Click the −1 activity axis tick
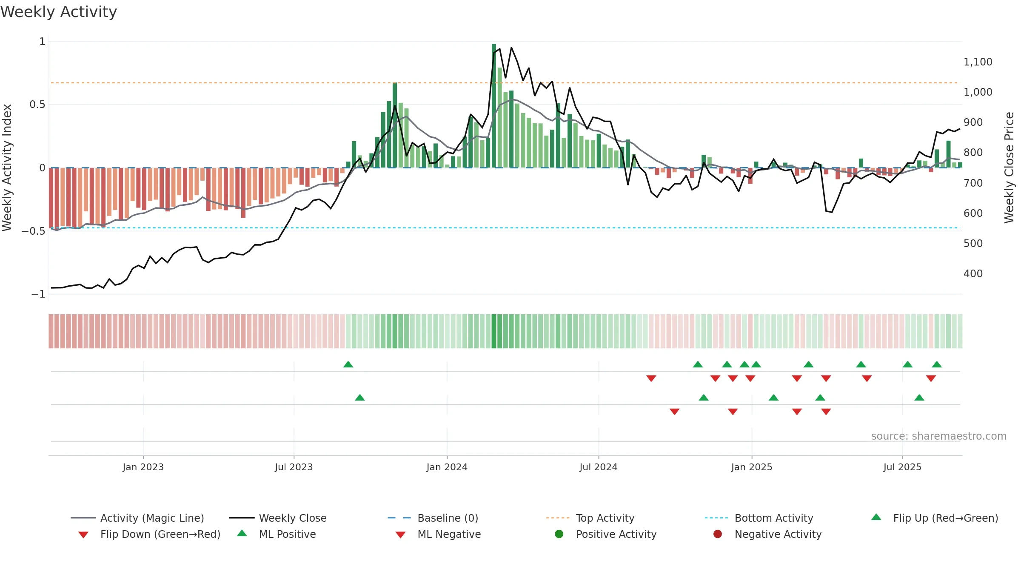The width and height of the screenshot is (1021, 574). click(38, 294)
